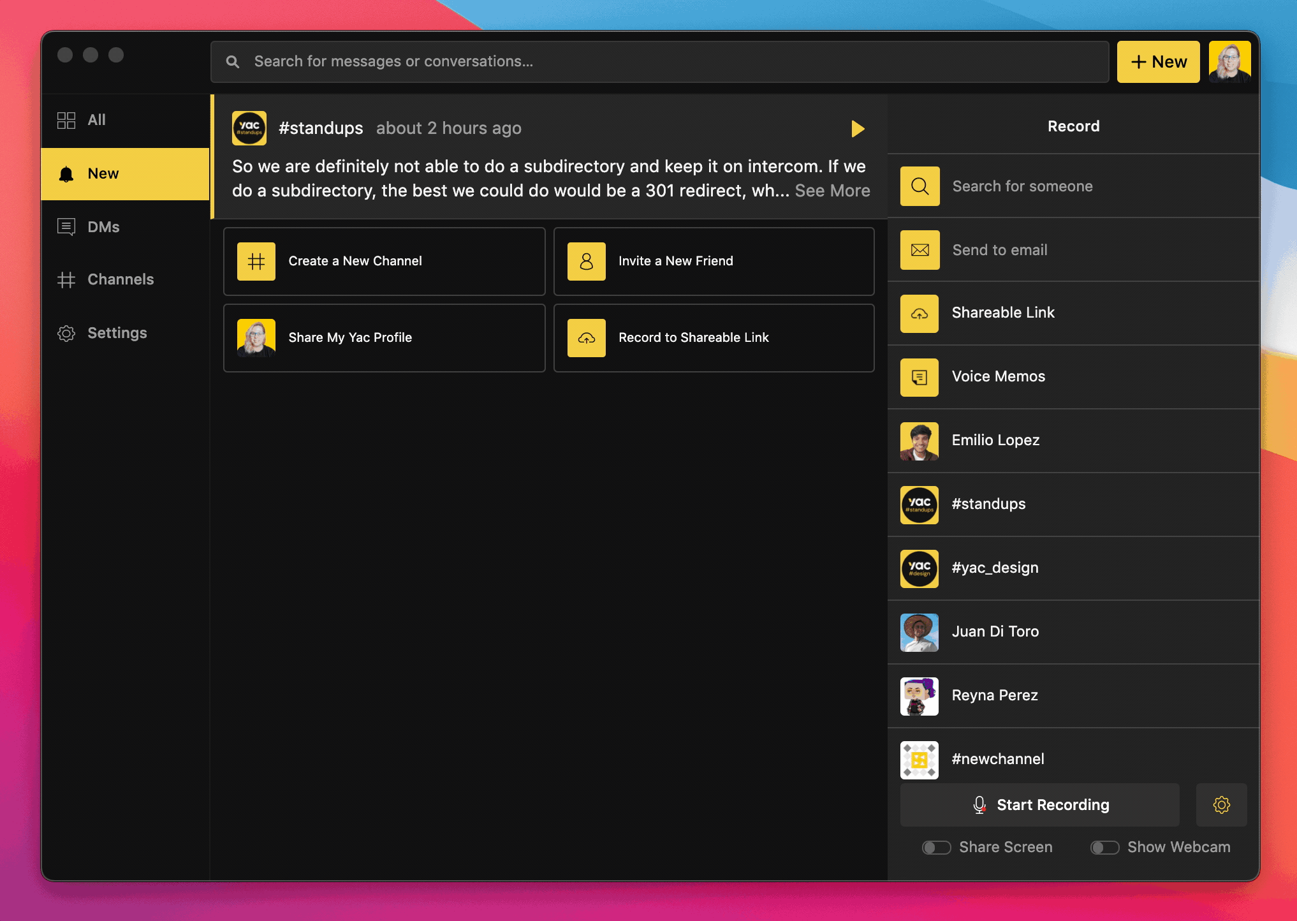Click the Emilio Lopez name
Screen dimensions: 1297x921
point(995,441)
